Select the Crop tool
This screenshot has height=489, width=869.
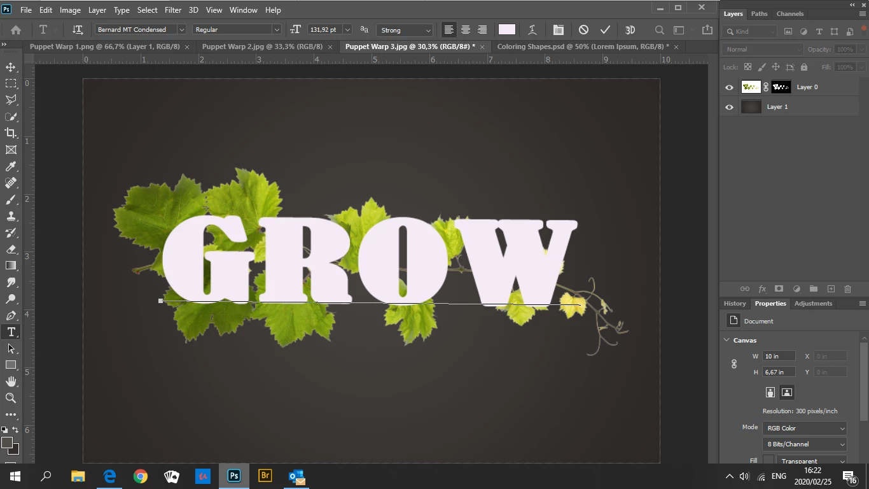click(11, 133)
